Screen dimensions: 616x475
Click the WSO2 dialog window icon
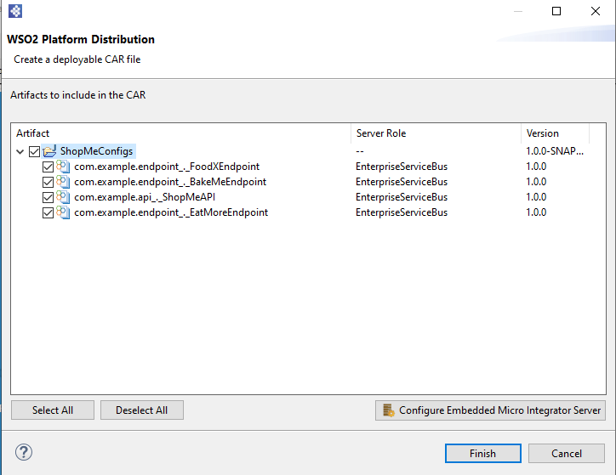click(15, 11)
